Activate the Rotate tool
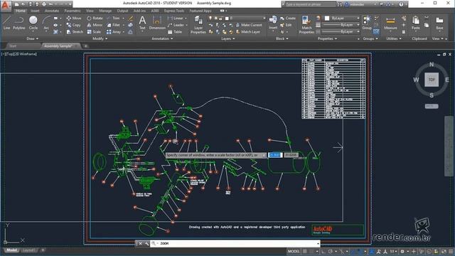This screenshot has width=455, height=256. click(95, 18)
